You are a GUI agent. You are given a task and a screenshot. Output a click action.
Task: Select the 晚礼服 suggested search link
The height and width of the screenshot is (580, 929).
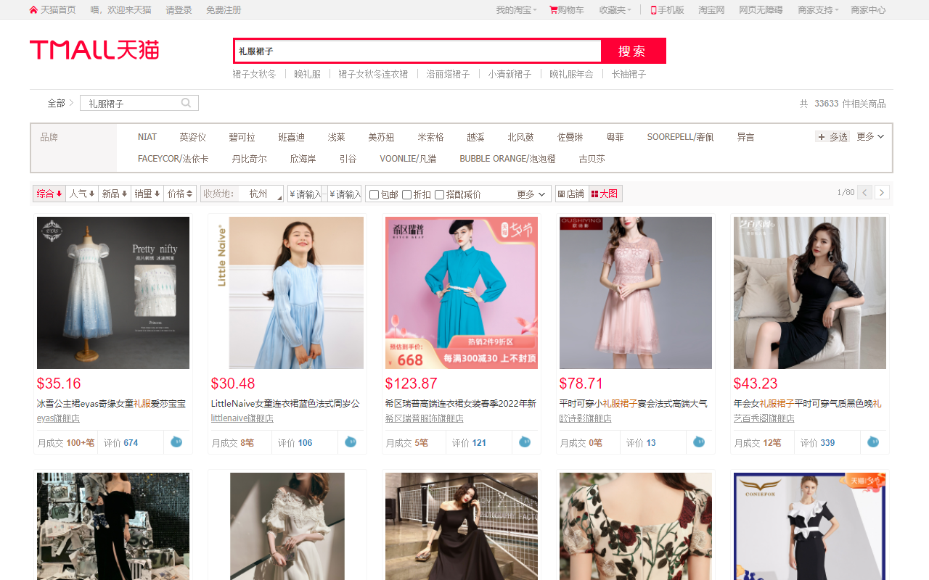(x=307, y=74)
